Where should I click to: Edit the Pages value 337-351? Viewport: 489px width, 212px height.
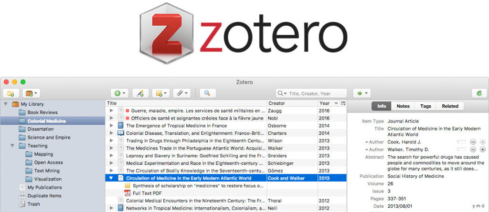pyautogui.click(x=397, y=199)
